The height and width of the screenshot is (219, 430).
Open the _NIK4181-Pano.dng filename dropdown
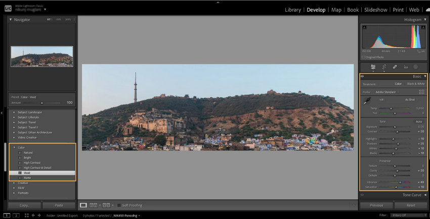[x=125, y=215]
